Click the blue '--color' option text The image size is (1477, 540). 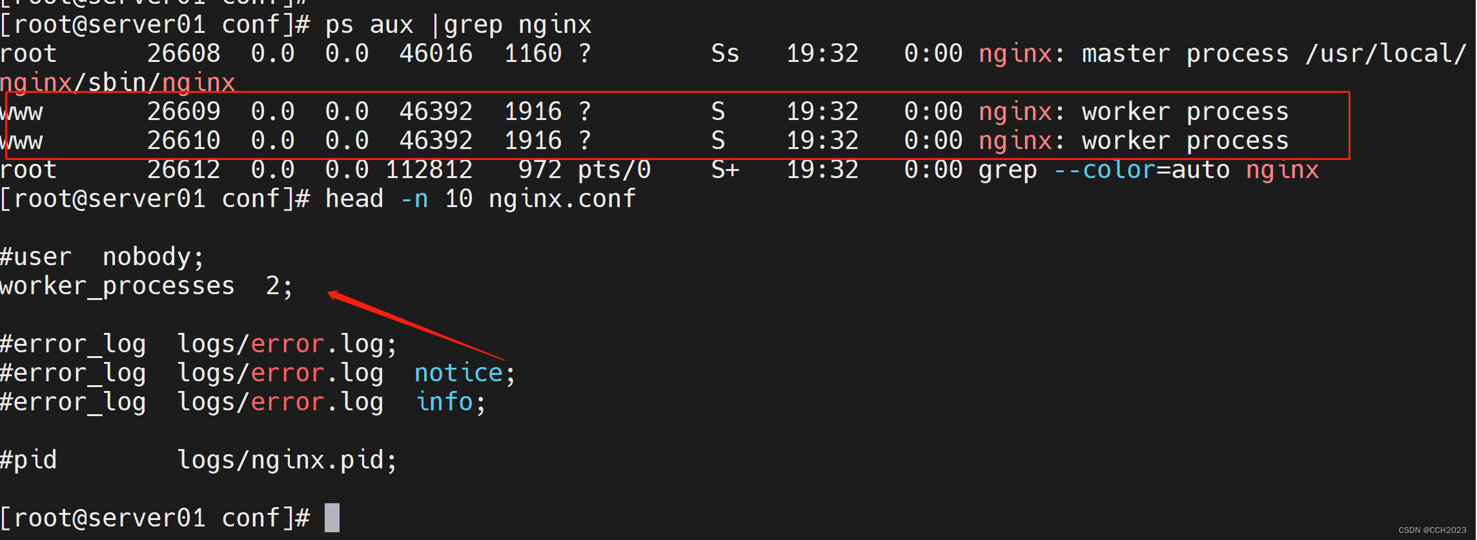[1104, 170]
